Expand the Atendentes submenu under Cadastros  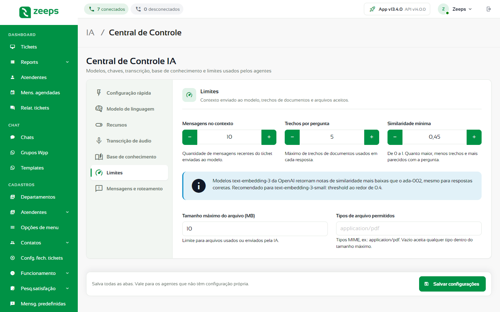tap(67, 212)
